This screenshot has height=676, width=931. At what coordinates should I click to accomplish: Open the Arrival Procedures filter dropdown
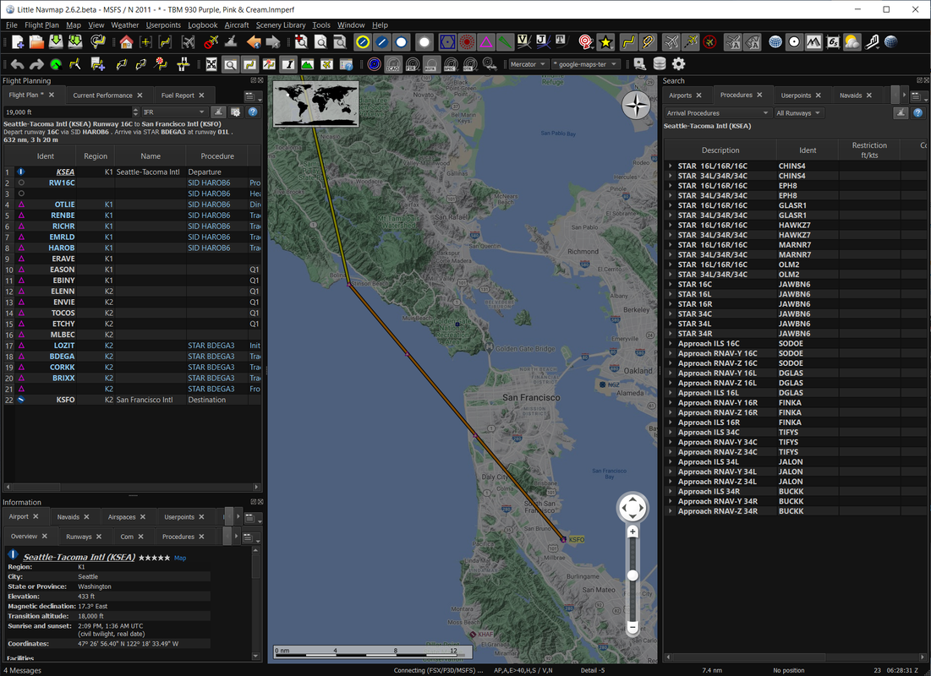click(x=717, y=112)
